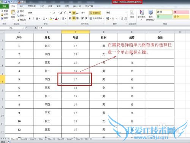
Task: Switch to the Sheet5 worksheet tab
Action: (51, 139)
